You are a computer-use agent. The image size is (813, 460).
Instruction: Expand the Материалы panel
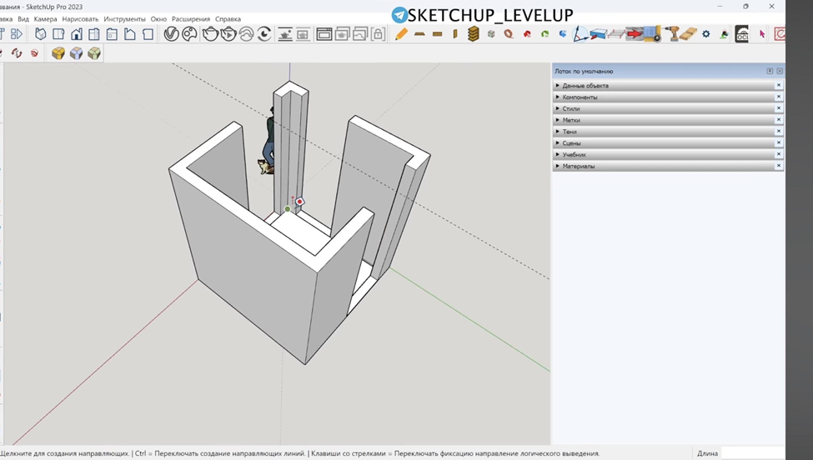669,167
